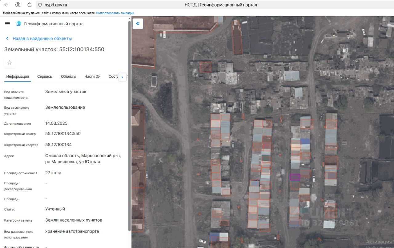Click the Геоинформационный портал title text
The height and width of the screenshot is (248, 394).
54,24
